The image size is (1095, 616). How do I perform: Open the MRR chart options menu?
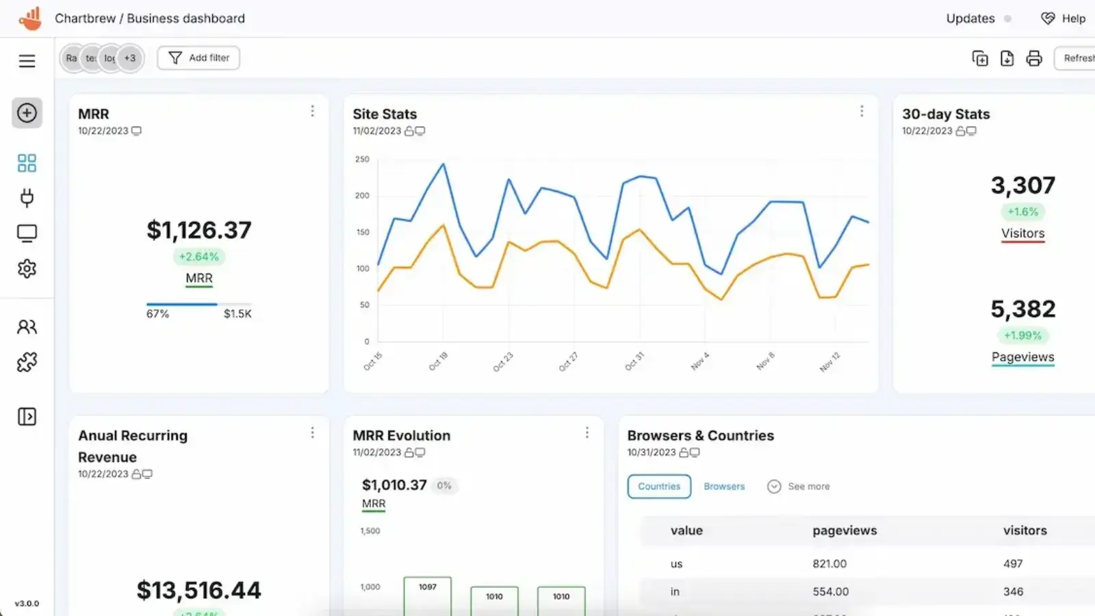(x=313, y=111)
